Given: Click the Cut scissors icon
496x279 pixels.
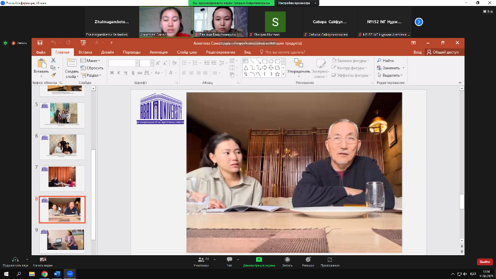Looking at the screenshot, I should click(54, 60).
